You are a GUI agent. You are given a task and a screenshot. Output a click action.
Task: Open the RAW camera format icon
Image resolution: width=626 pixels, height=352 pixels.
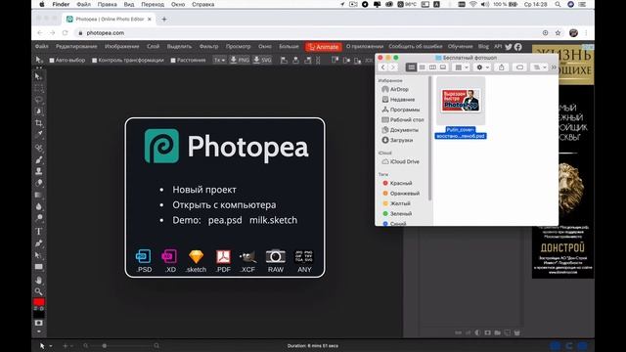pos(276,261)
